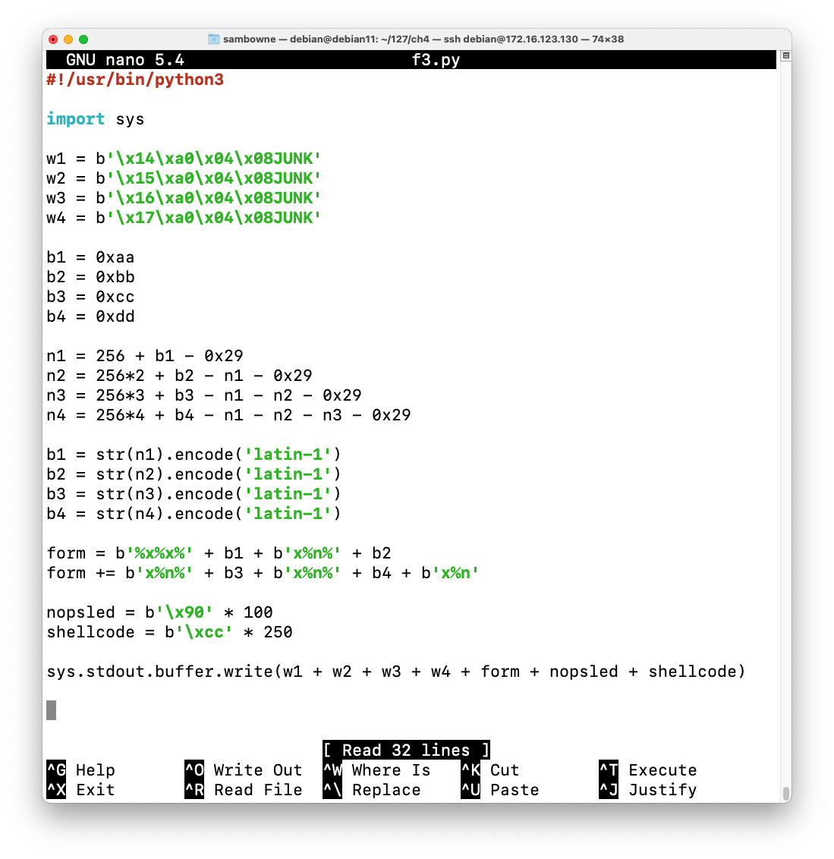Click the line starting with 'n4 = 256*4'
The image size is (834, 859).
pos(228,415)
